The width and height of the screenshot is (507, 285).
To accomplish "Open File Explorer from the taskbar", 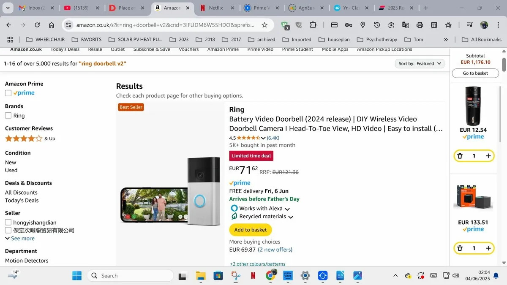I will (201, 276).
